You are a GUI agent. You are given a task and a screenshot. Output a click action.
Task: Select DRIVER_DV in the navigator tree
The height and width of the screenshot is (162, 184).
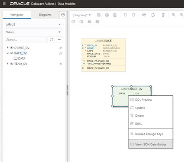pos(22,48)
